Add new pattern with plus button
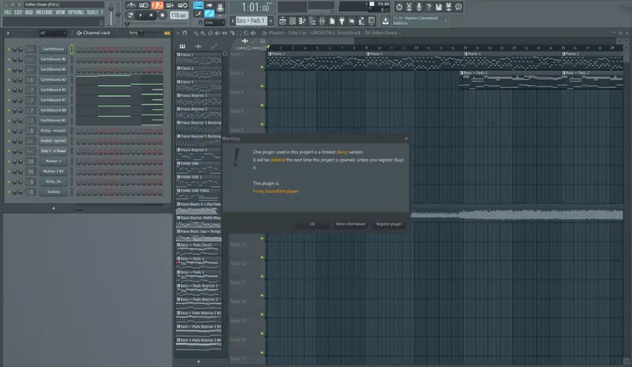Viewport: 632px width, 367px height. [271, 20]
